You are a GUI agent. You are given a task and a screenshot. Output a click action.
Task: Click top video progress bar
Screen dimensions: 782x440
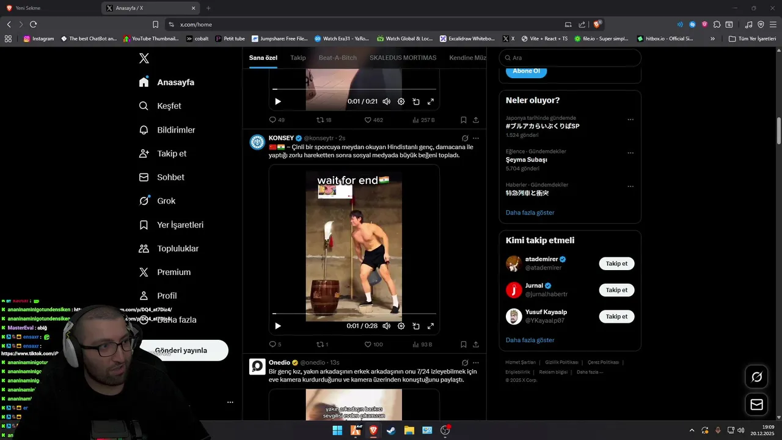pos(354,89)
